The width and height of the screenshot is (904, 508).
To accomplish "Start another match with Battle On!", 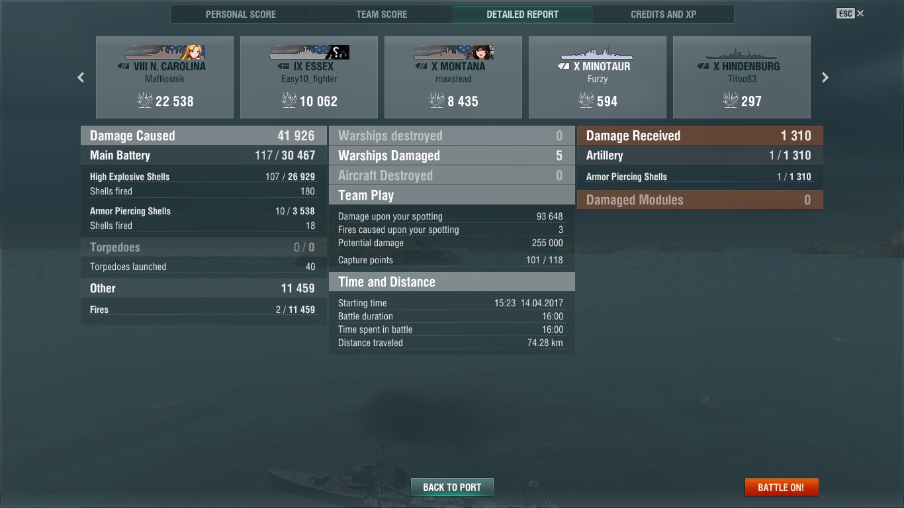I will pyautogui.click(x=781, y=487).
